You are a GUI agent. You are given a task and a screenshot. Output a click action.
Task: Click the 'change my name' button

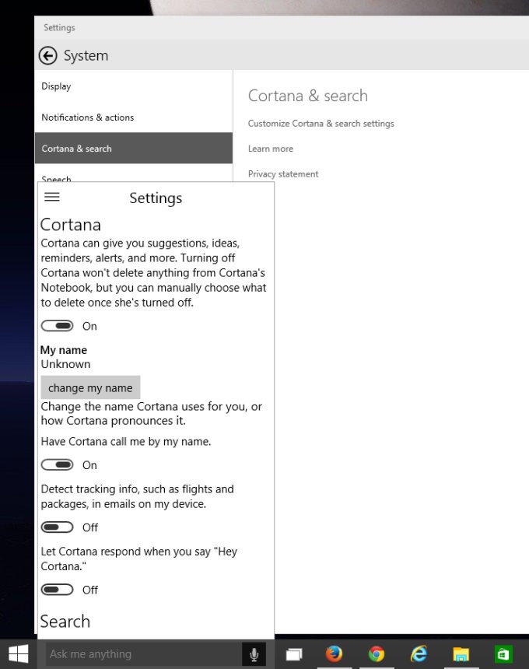[90, 387]
